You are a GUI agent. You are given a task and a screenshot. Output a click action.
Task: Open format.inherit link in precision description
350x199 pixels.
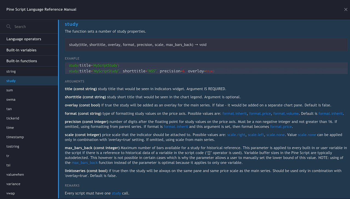tap(176, 127)
